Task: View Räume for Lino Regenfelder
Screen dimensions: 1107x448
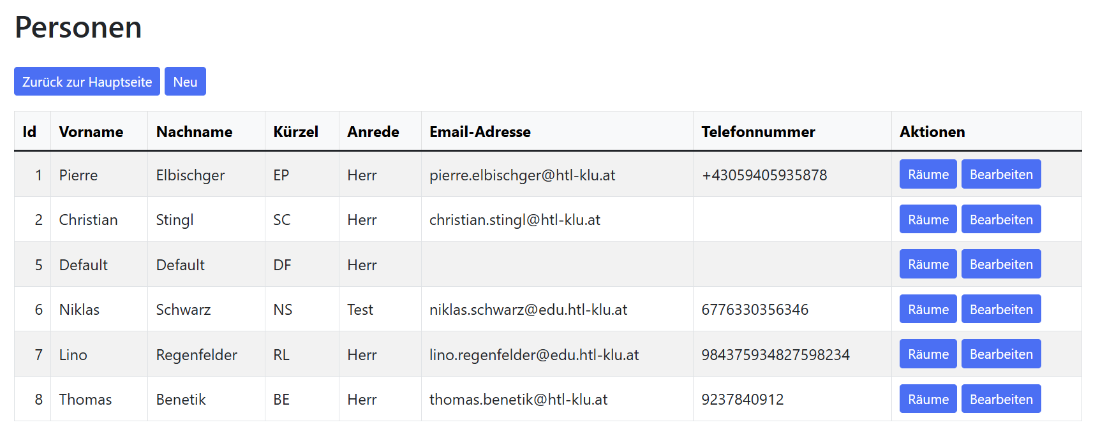Action: coord(928,354)
